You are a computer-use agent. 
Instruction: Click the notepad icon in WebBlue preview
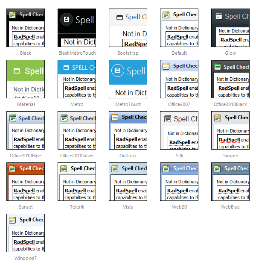coord(217,169)
